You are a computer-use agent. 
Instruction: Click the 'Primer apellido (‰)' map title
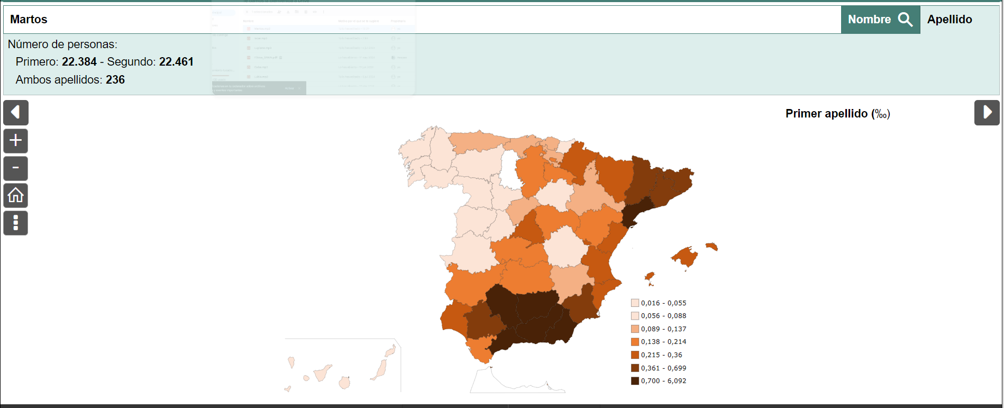click(x=838, y=114)
